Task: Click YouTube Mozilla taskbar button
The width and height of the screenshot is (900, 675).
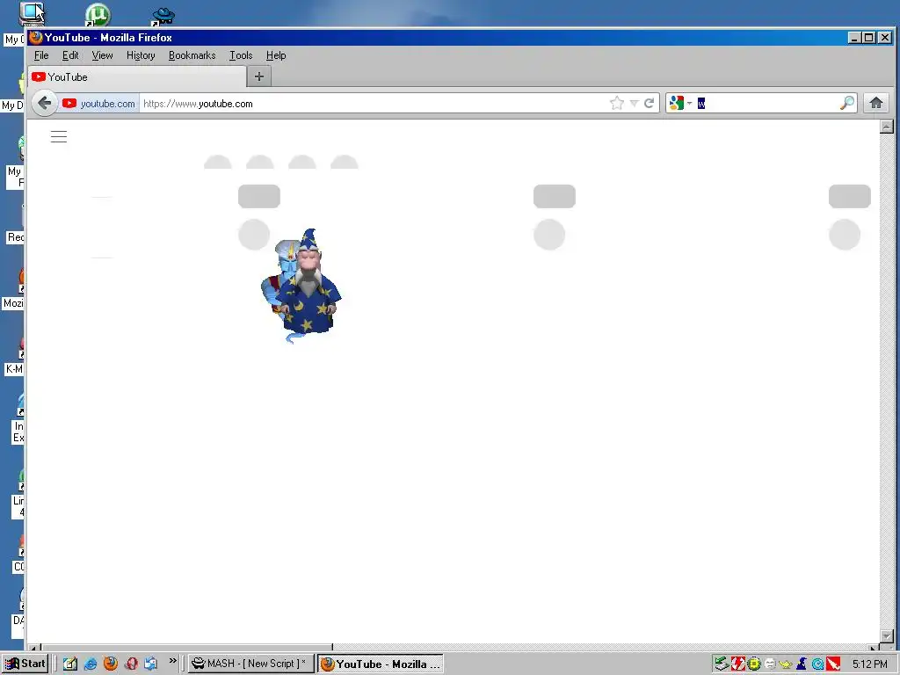Action: 380,664
